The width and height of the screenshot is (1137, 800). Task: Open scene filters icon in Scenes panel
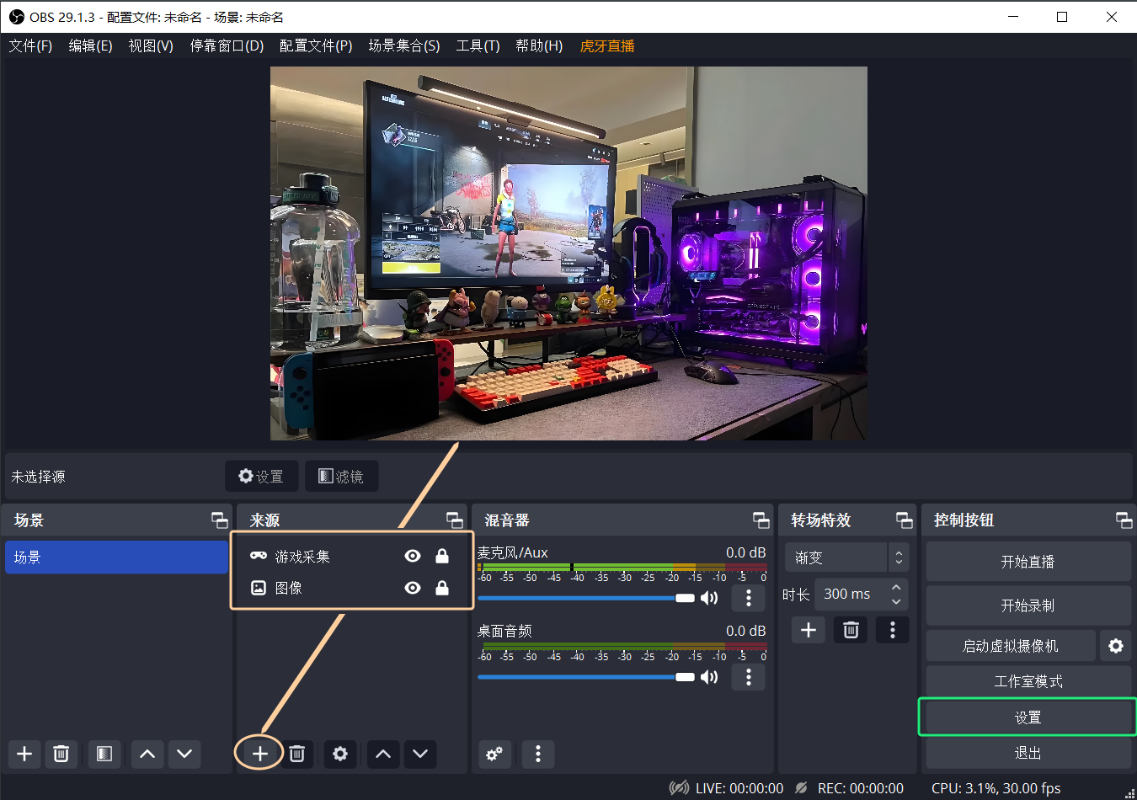pyautogui.click(x=104, y=754)
